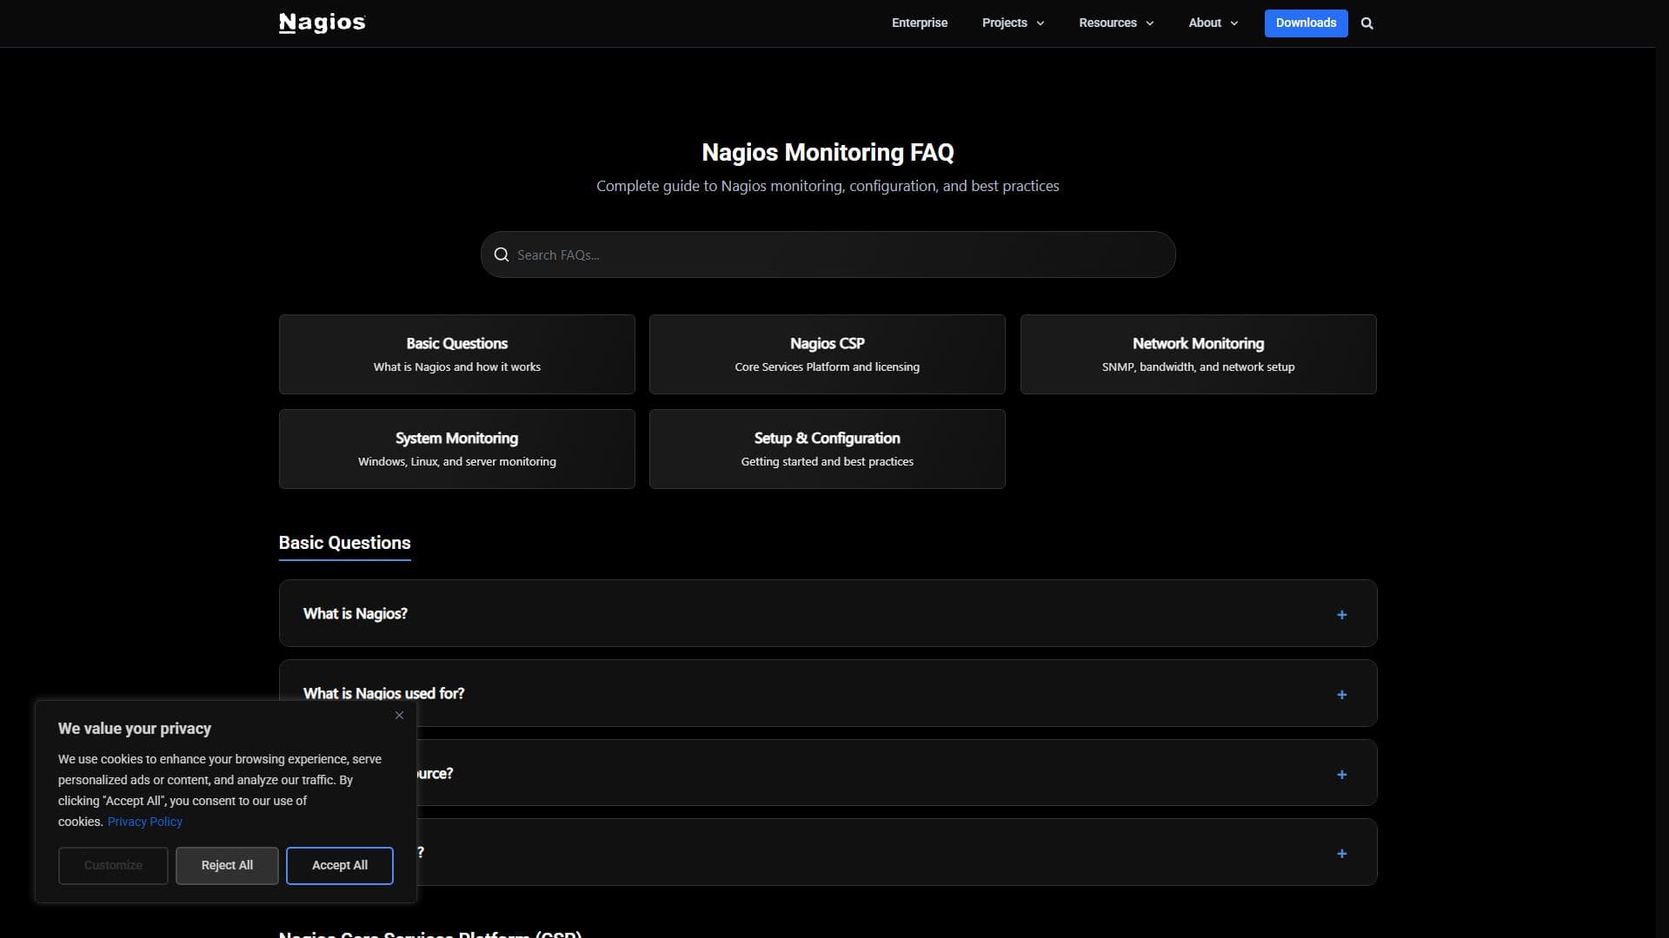The image size is (1669, 938).
Task: Select the System Monitoring category card
Action: [x=456, y=449]
